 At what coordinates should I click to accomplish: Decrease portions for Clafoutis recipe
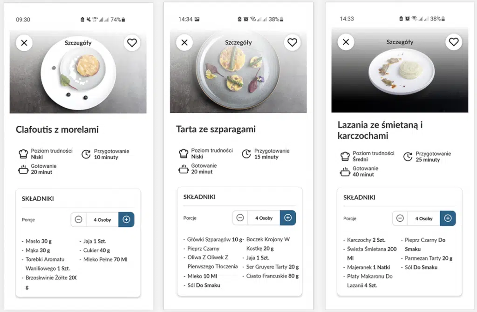pos(78,219)
